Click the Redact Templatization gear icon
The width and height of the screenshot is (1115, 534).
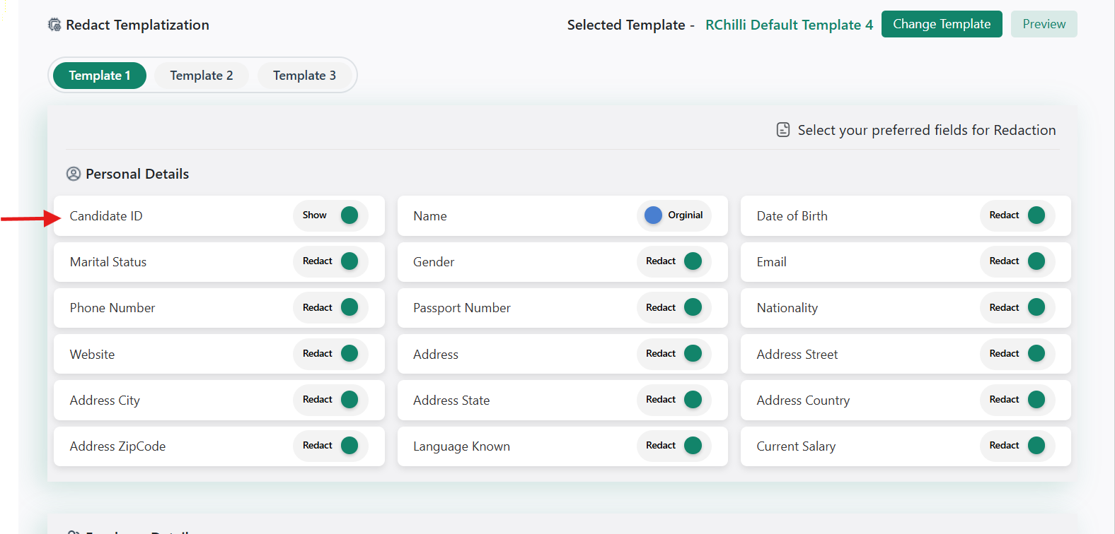54,25
